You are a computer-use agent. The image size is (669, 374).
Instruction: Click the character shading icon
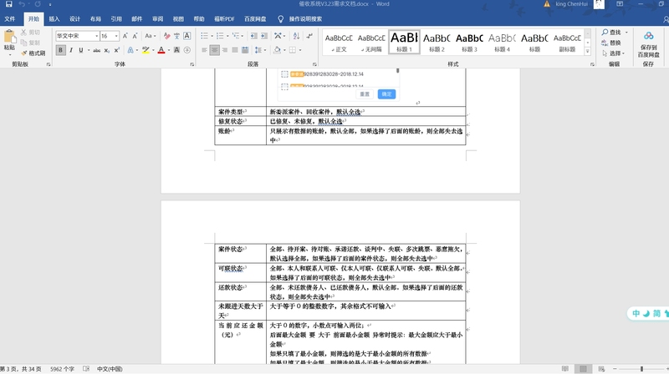click(176, 50)
